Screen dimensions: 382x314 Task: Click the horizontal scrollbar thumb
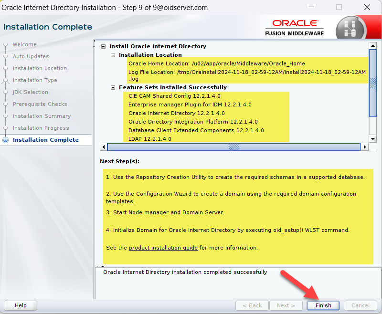tap(234, 147)
